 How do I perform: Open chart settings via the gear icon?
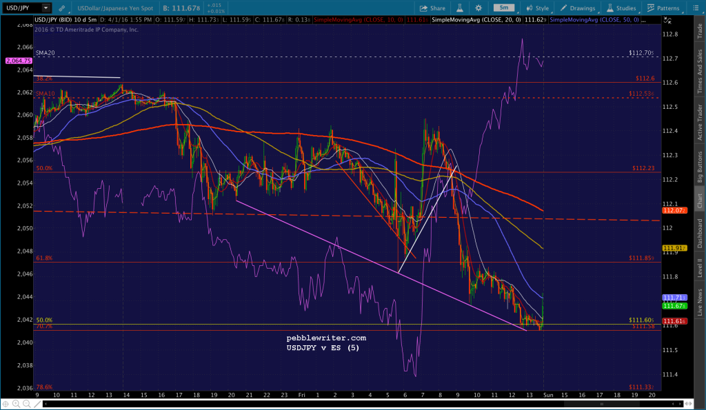click(478, 8)
